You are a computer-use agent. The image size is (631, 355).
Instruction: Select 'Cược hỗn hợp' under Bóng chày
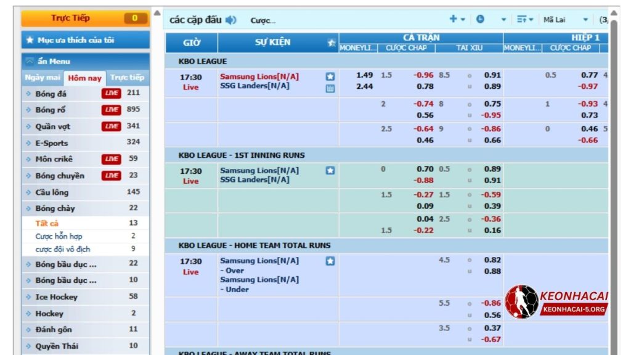[x=59, y=236]
